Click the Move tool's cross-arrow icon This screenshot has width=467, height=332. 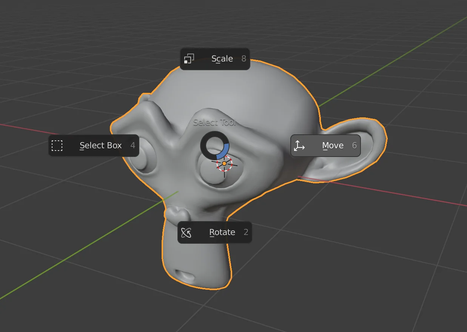[299, 146]
